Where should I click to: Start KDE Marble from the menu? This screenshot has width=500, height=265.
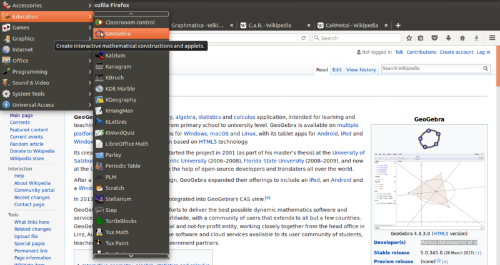131,89
